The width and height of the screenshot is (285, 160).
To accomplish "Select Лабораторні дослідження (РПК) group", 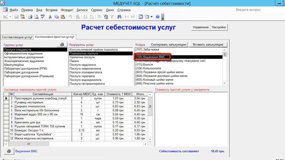I will 35,68.
